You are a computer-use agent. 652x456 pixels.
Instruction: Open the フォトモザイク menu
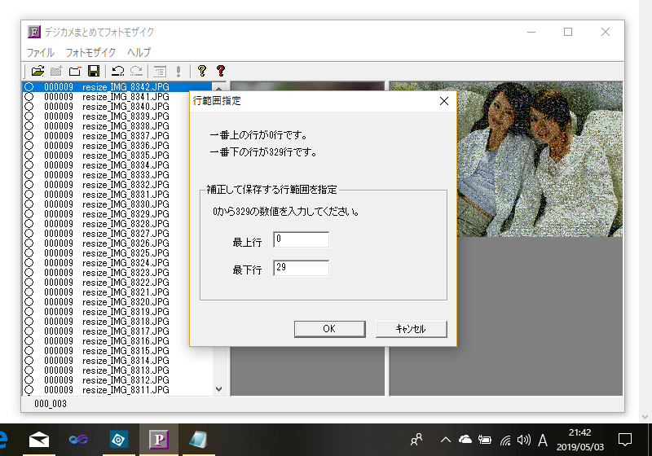point(91,52)
